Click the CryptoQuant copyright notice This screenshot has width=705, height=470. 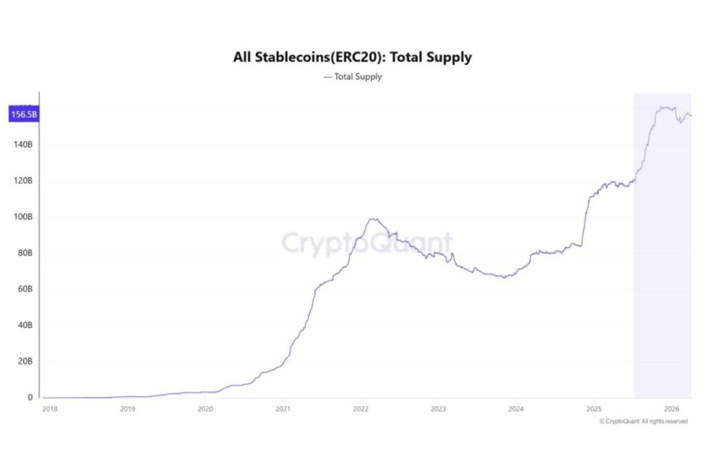click(643, 421)
